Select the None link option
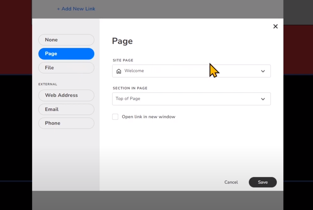The height and width of the screenshot is (210, 313). pos(66,40)
